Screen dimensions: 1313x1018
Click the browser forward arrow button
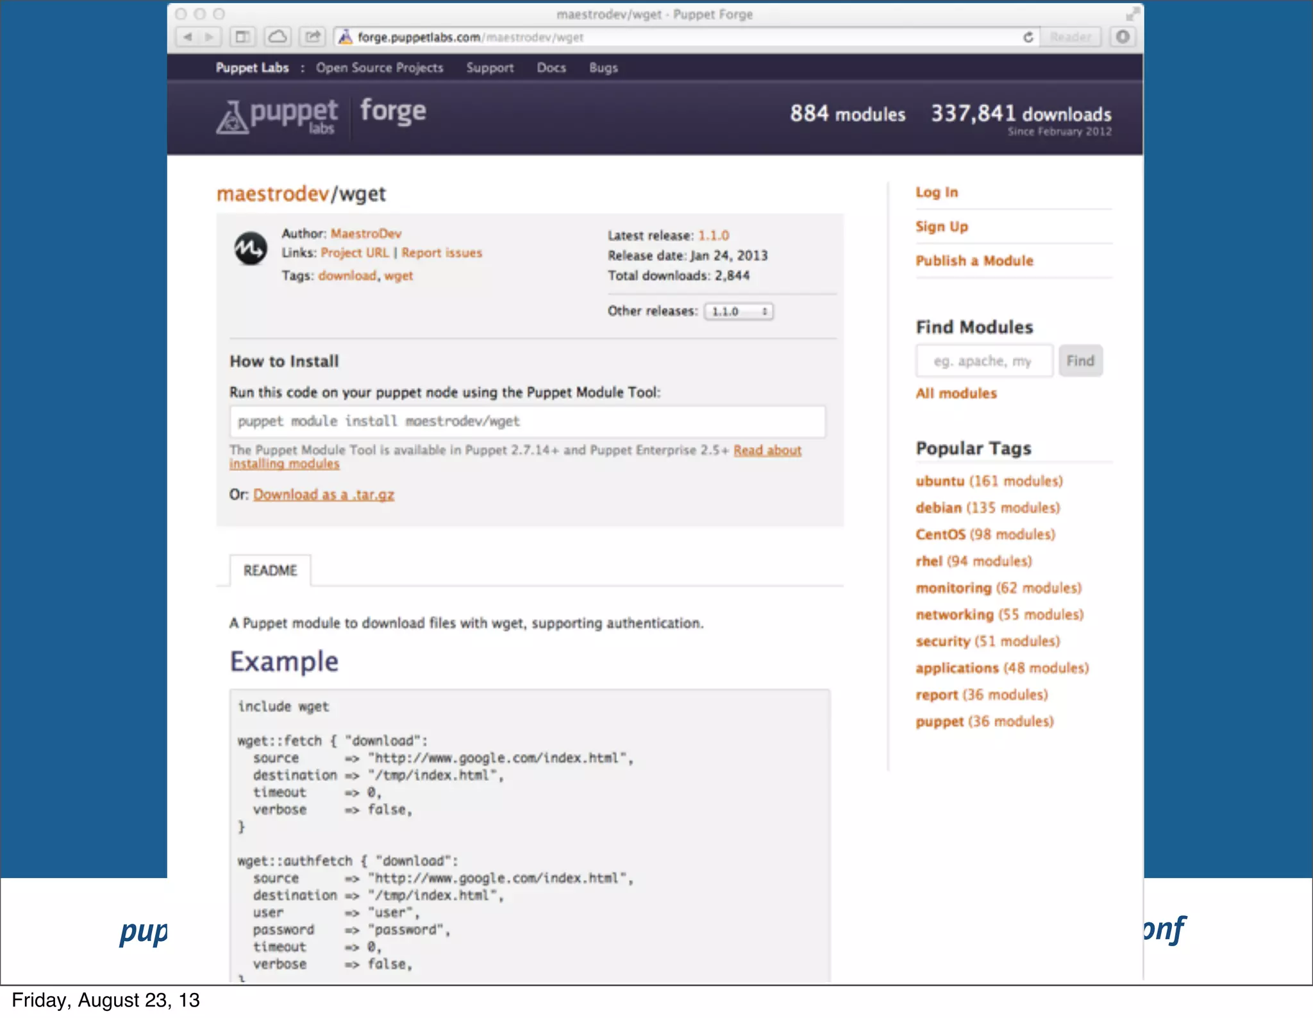[x=210, y=37]
